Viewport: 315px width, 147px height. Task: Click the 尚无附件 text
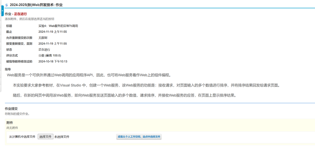coord(12,128)
